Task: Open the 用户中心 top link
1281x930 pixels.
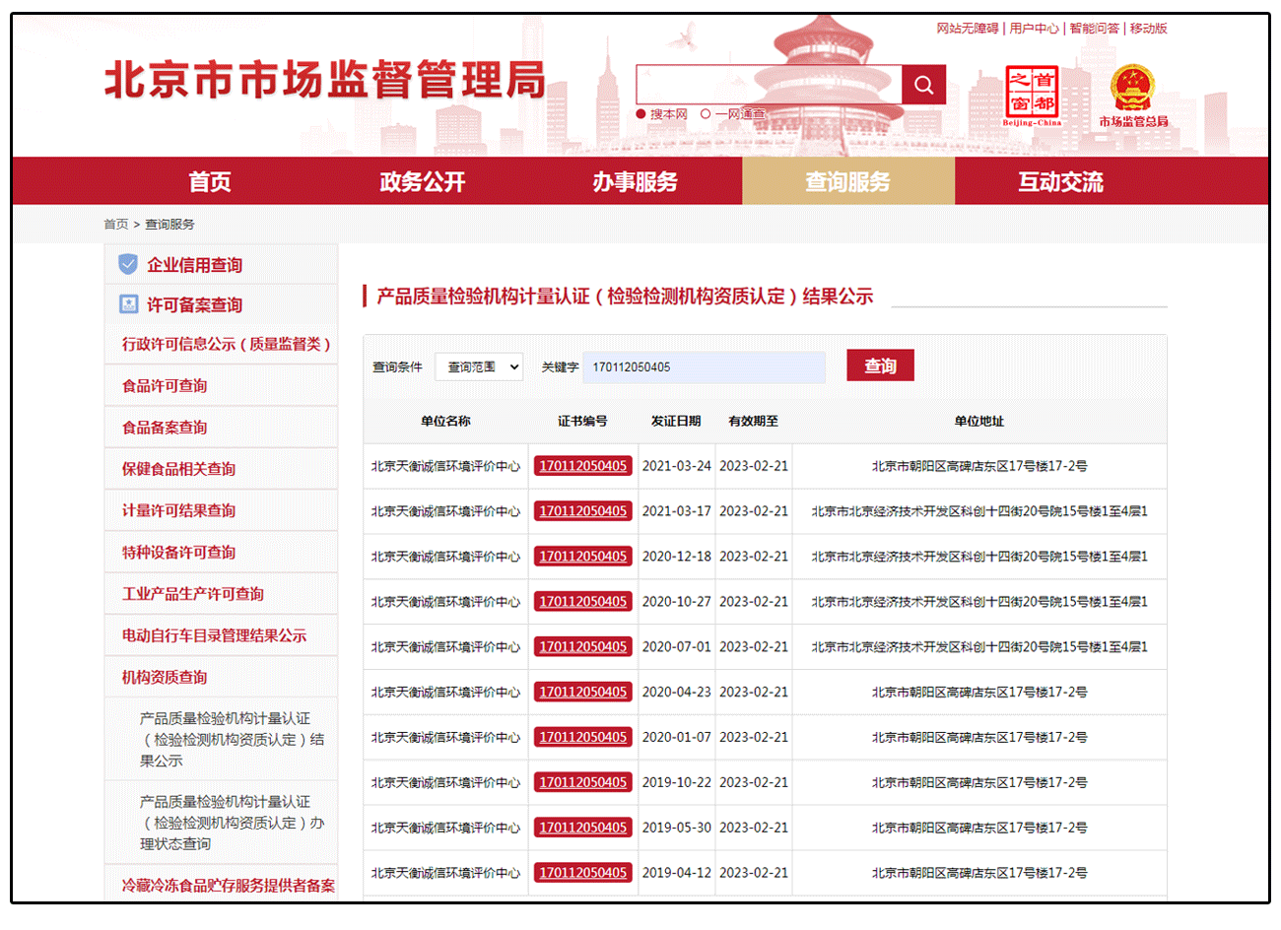Action: pyautogui.click(x=1034, y=29)
